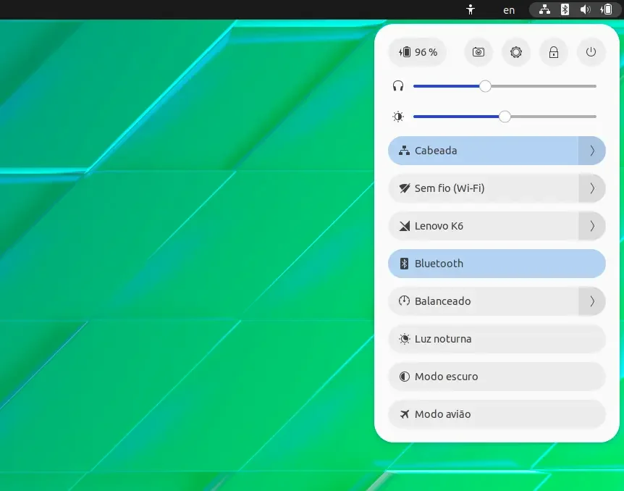
Task: Click the headphones volume icon
Action: tap(398, 86)
